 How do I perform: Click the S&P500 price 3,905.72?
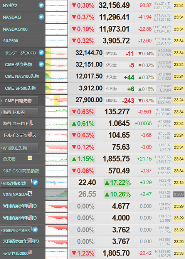pyautogui.click(x=116, y=41)
